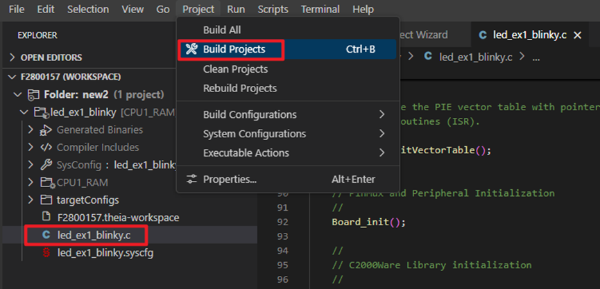Click line number 95 in gutter
This screenshot has height=289, width=600.
[x=282, y=265]
